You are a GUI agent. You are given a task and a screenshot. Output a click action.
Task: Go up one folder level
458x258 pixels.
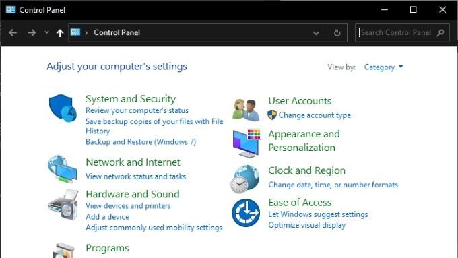(60, 33)
